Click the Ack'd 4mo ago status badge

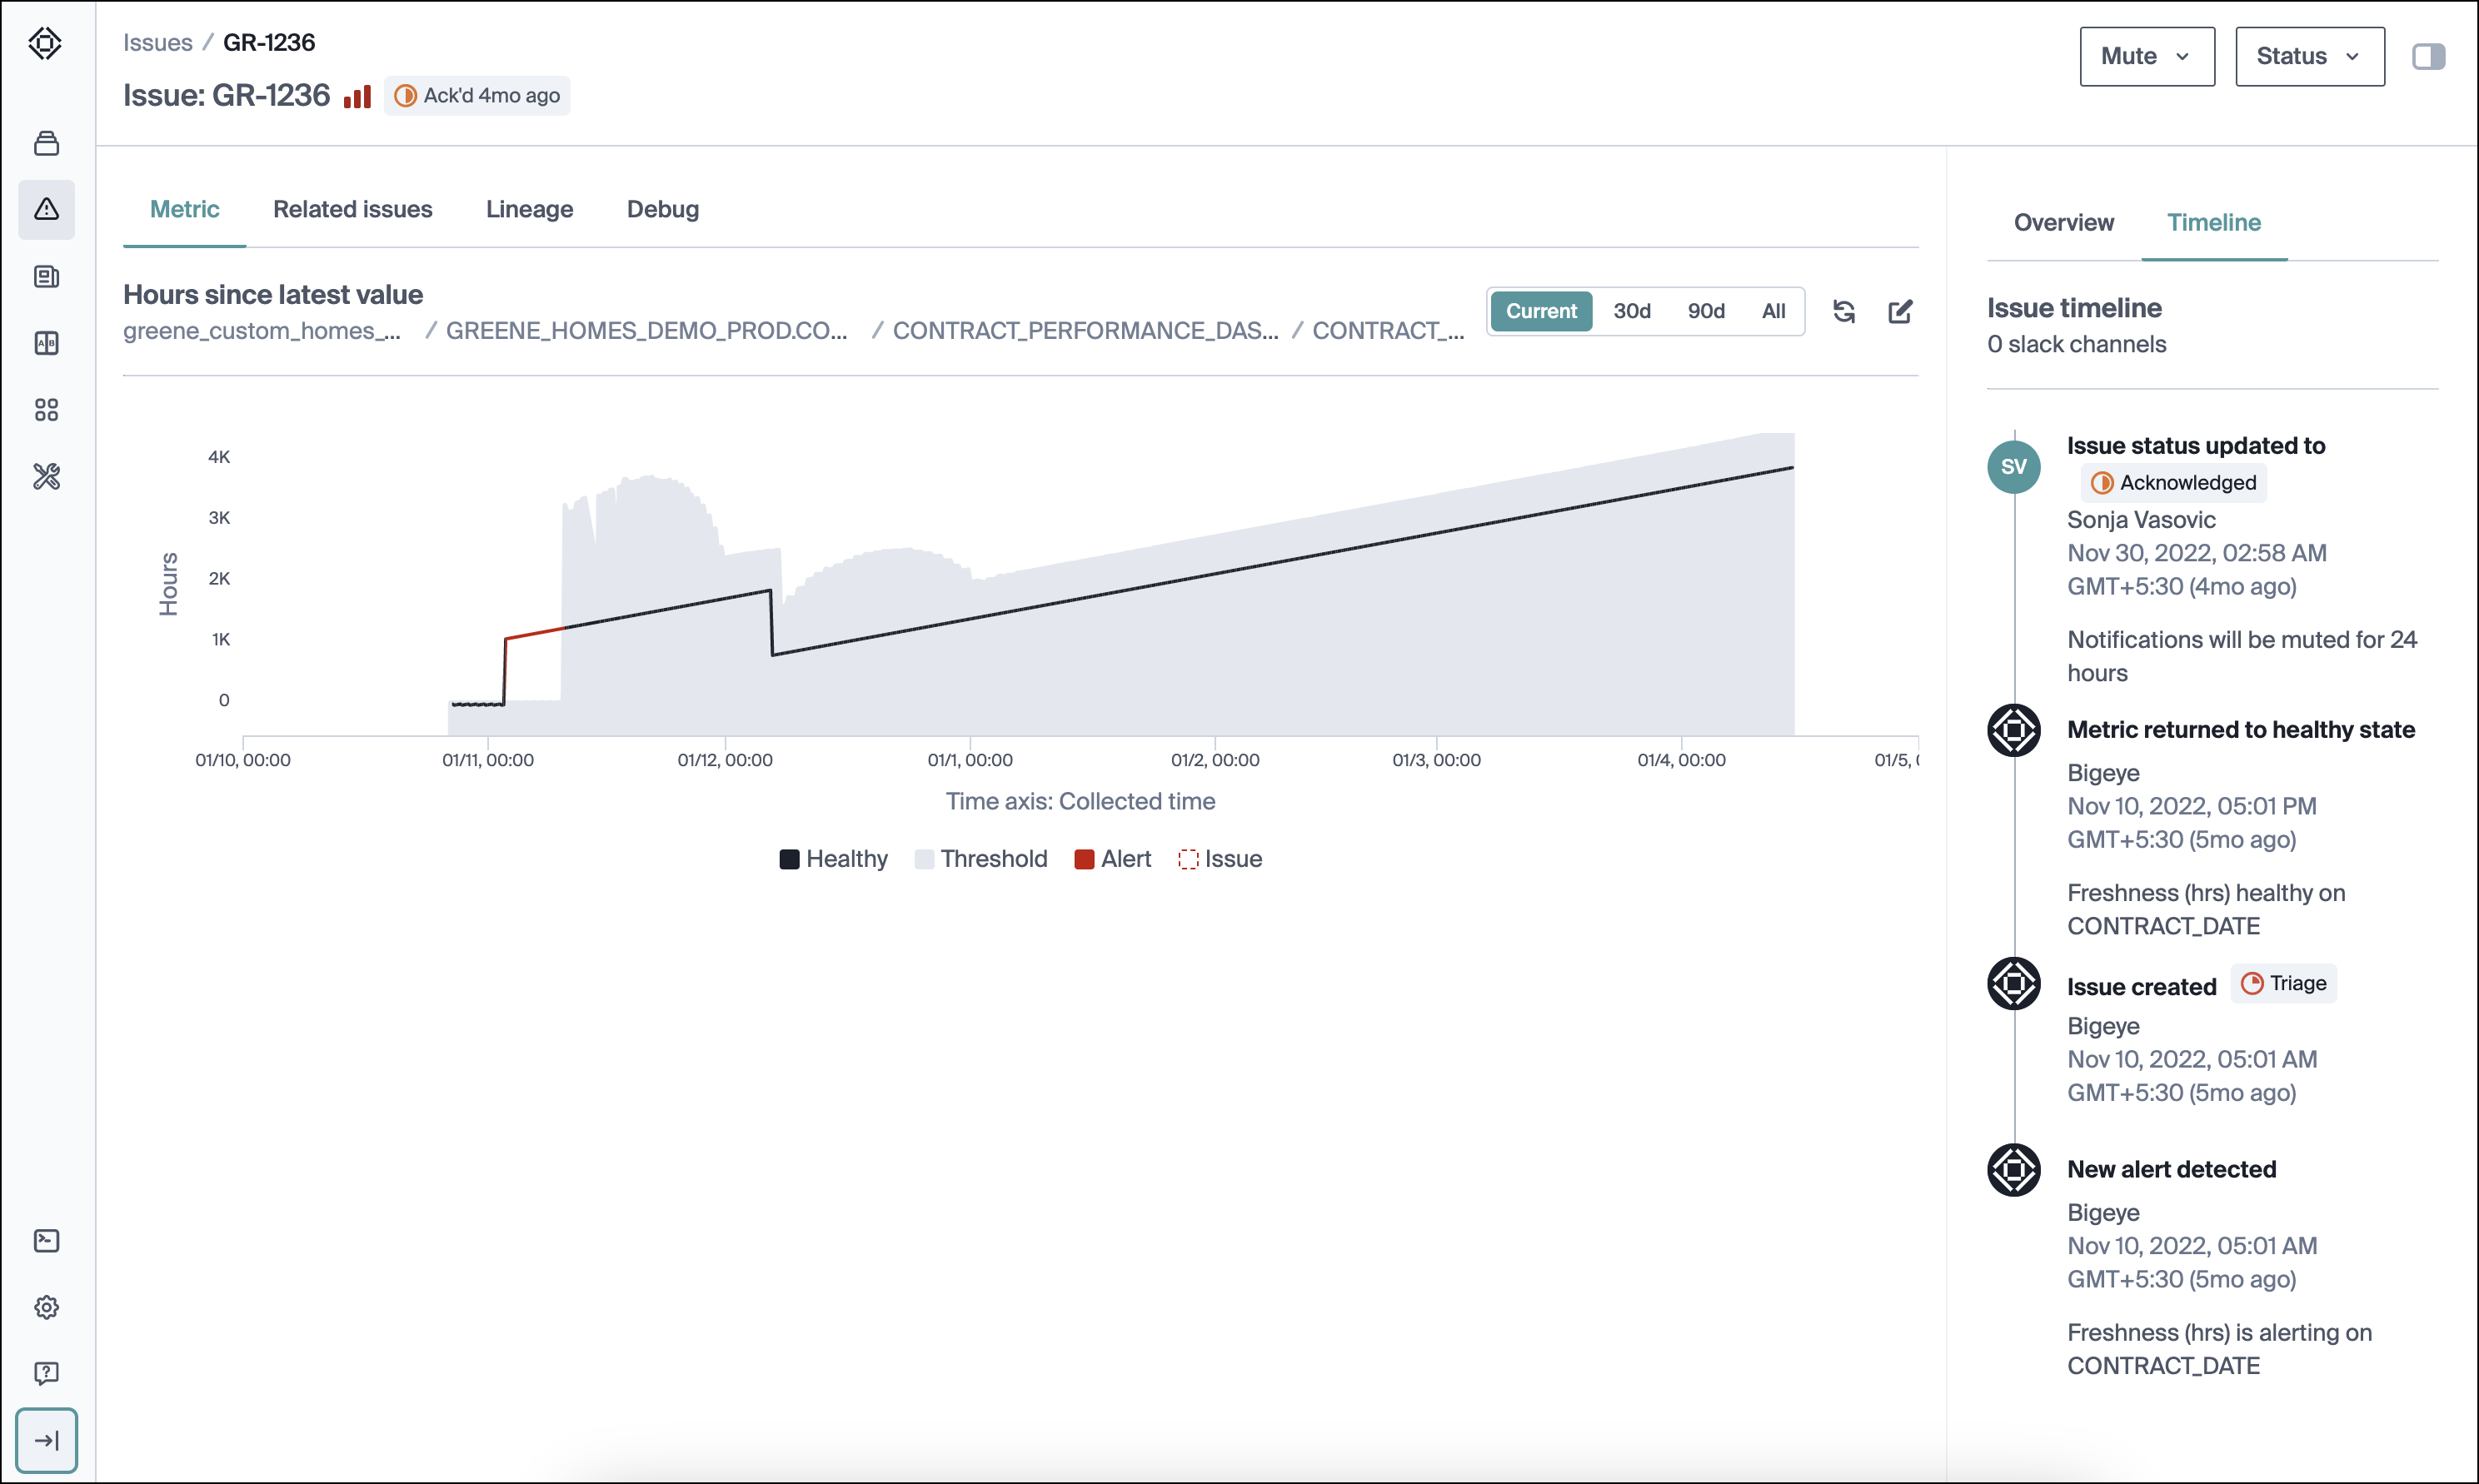477,96
